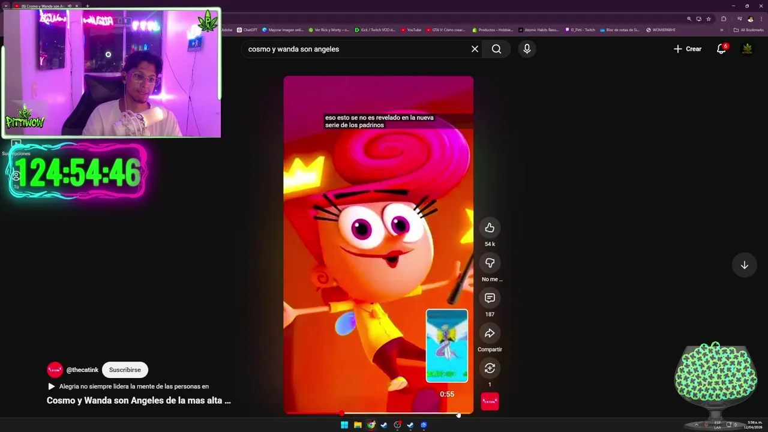Open the Windows Start menu
Viewport: 768px width, 432px height.
(x=344, y=425)
